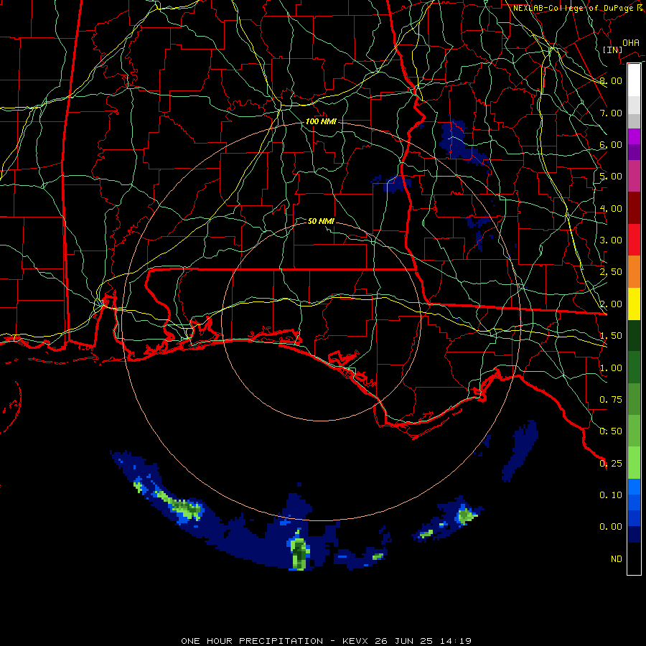646x646 pixels.
Task: Pick the dark purple legend swatch
Action: (x=634, y=152)
